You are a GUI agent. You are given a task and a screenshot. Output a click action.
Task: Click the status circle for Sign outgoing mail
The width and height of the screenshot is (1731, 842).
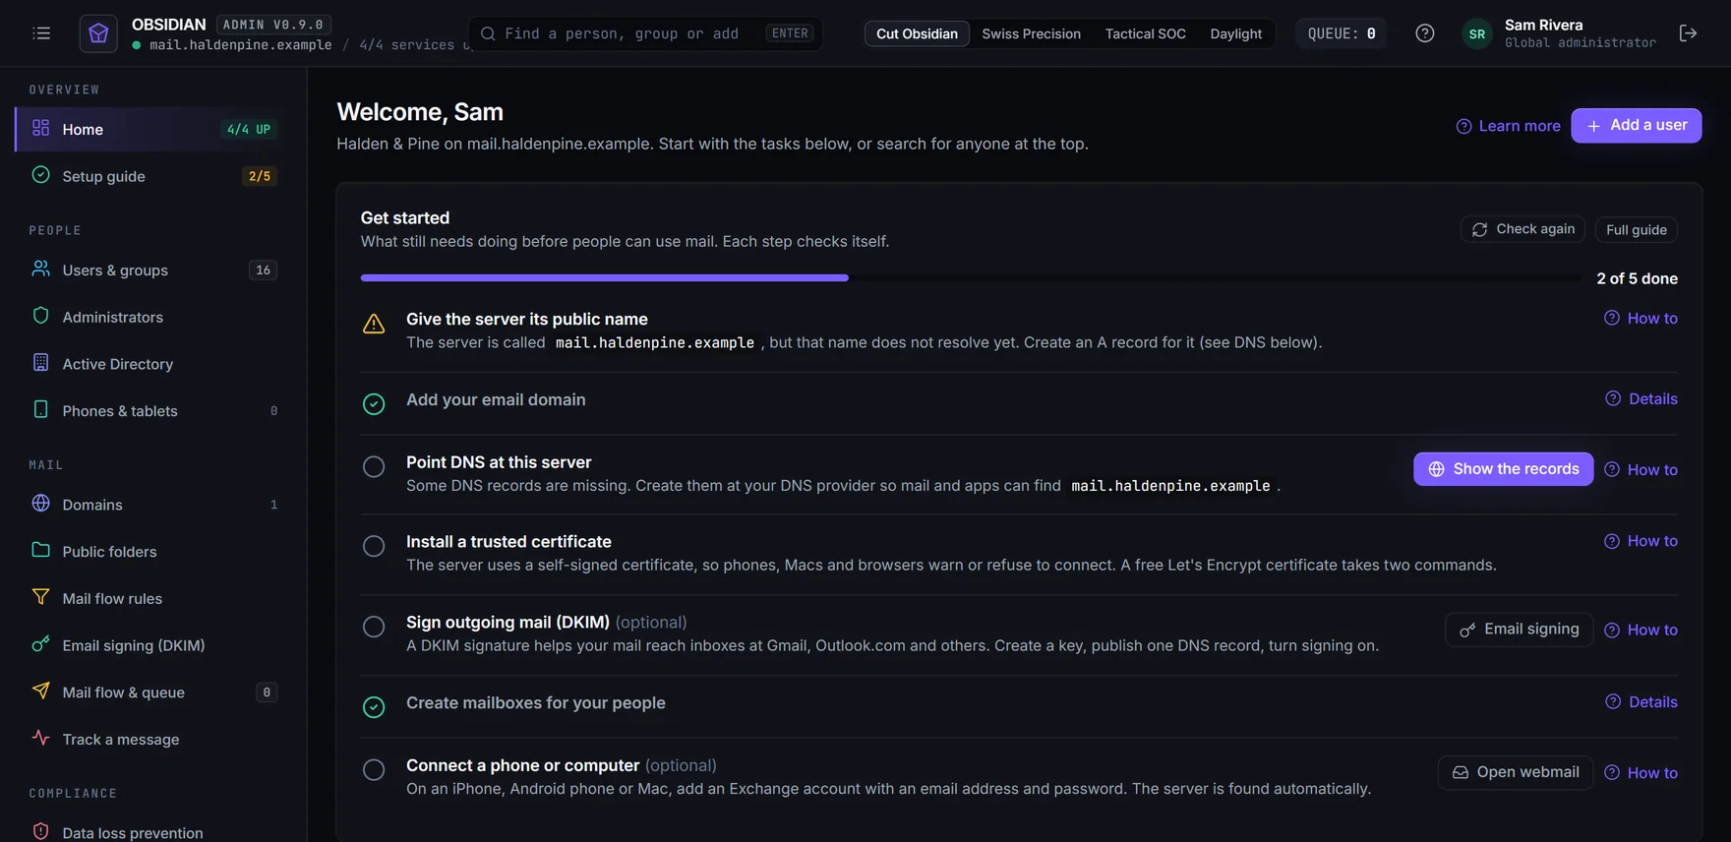pos(374,627)
